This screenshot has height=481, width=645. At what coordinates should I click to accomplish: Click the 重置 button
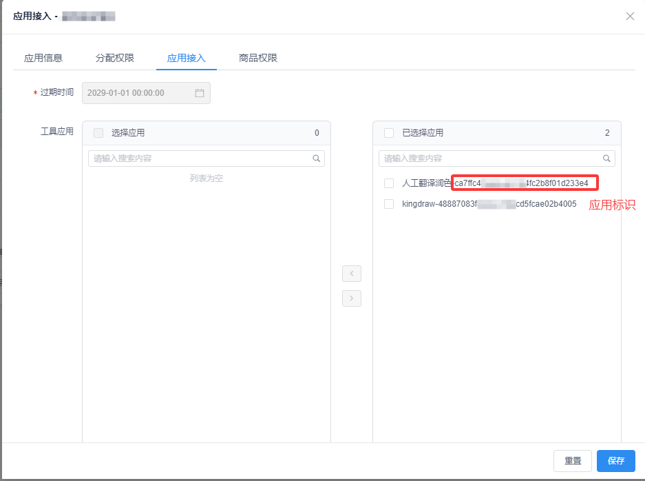coord(573,461)
